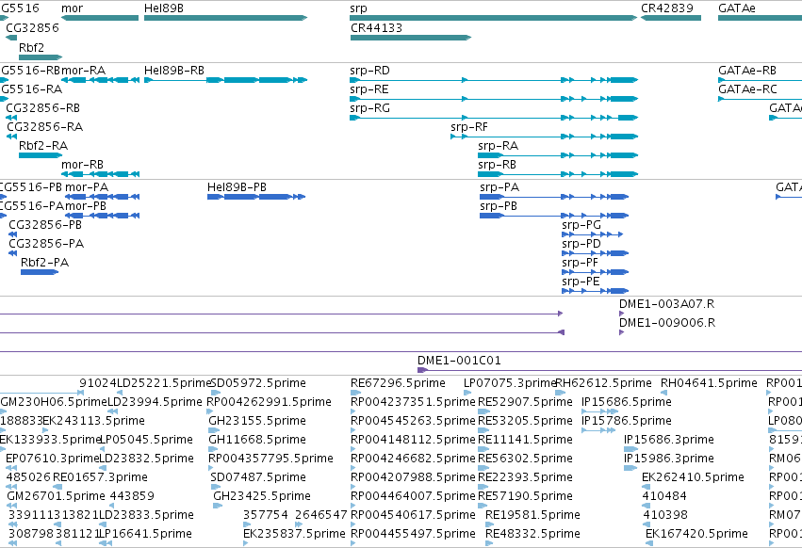
Task: Select the Hel89B-RB transcript glyph
Action: [225, 80]
